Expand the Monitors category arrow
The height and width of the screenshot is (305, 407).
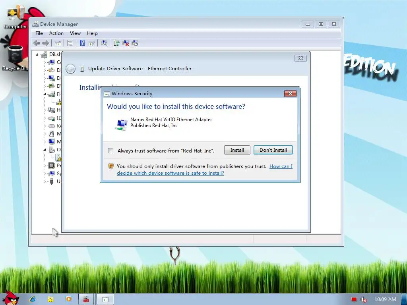tap(45, 142)
